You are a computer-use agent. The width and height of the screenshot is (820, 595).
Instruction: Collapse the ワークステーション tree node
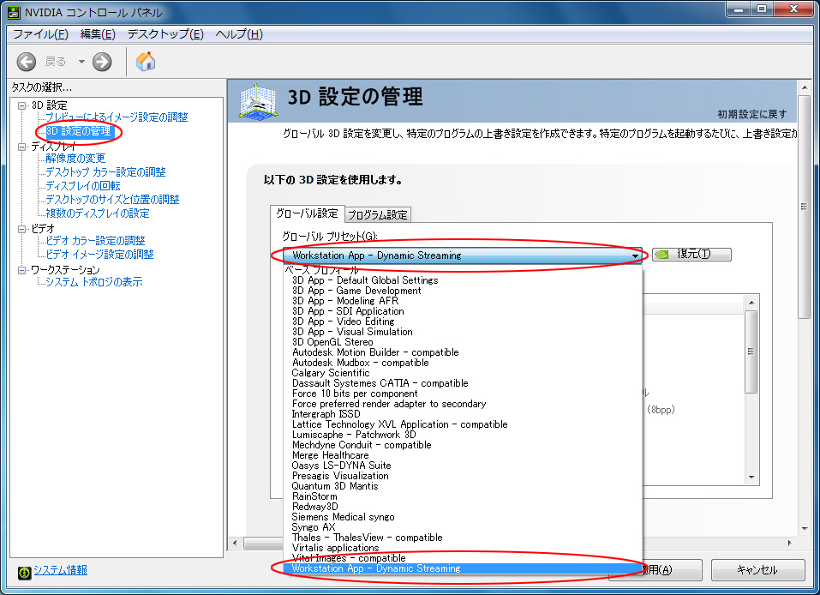(22, 270)
